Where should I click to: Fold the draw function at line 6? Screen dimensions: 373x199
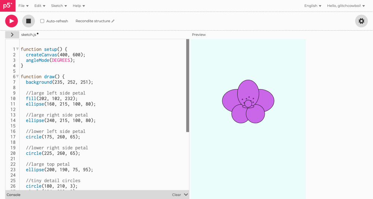(x=18, y=76)
